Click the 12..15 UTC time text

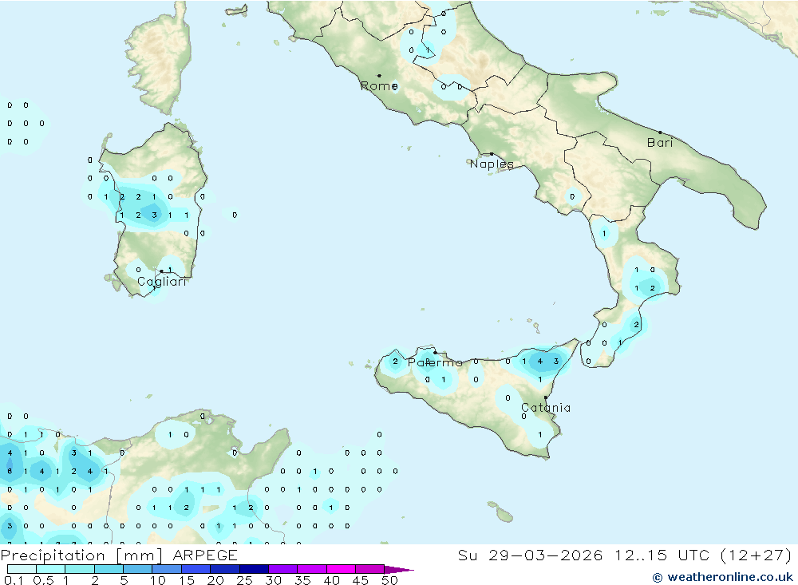pos(662,555)
